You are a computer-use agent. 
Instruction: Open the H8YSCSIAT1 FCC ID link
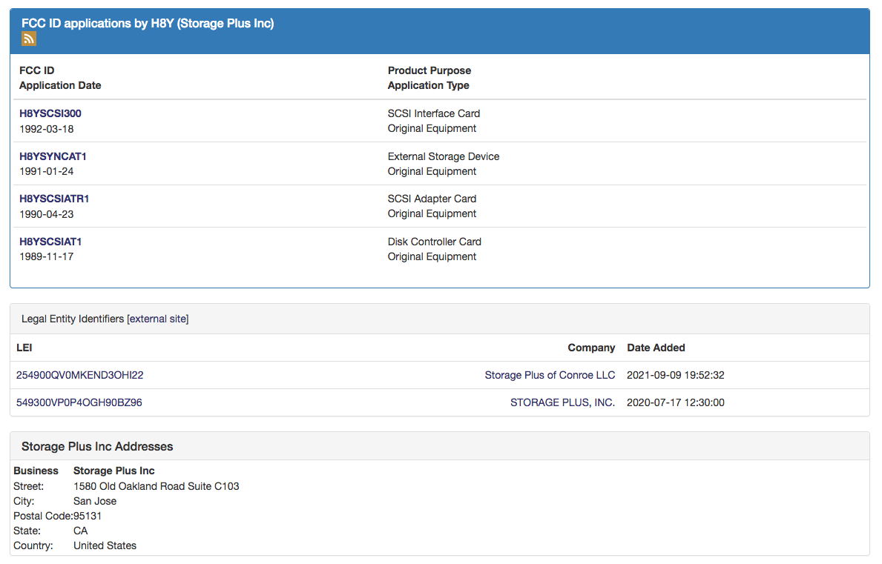coord(50,242)
